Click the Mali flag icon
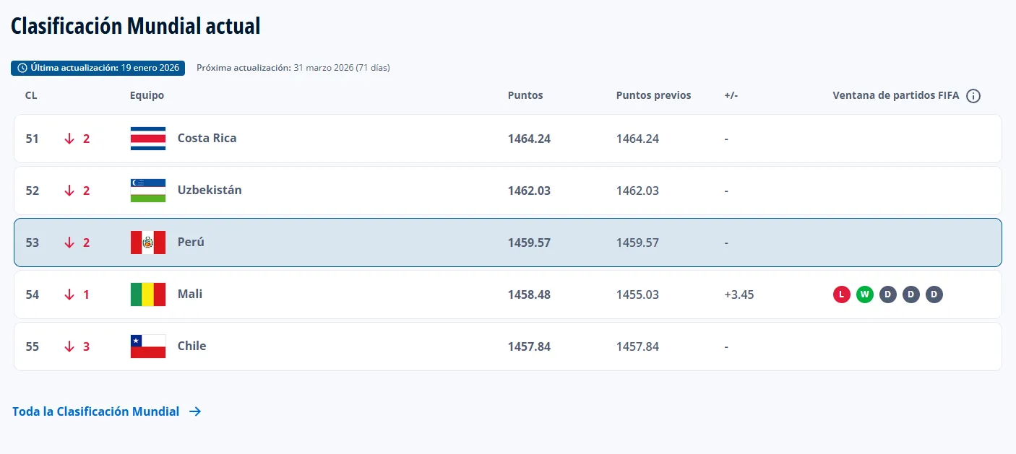The width and height of the screenshot is (1016, 454). pos(148,294)
